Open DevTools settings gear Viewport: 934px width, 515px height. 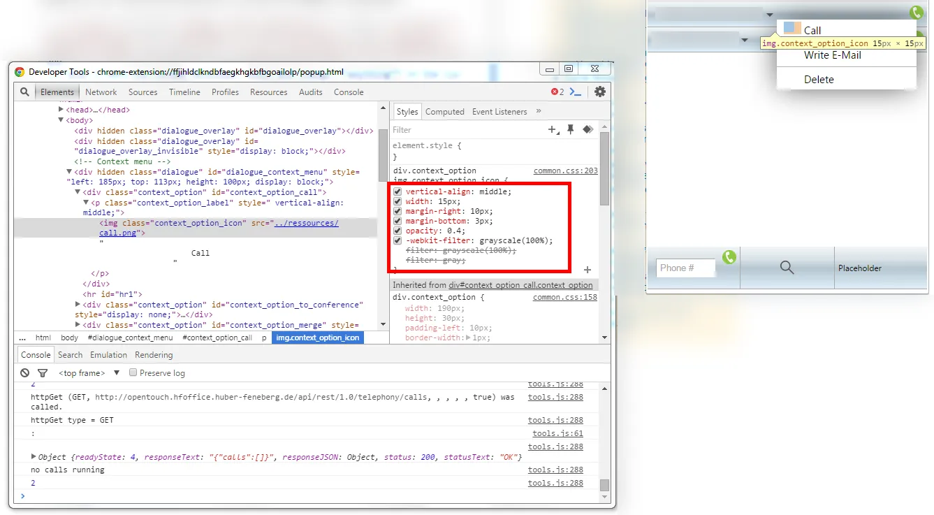pos(599,92)
